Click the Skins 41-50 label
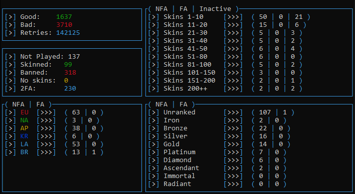Image resolution: width=355 pixels, height=194 pixels. click(x=185, y=49)
